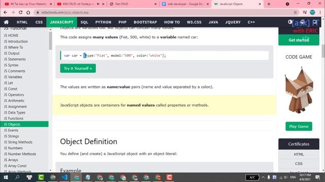The height and width of the screenshot is (182, 325).
Task: Open JS Arrays in the sidebar
Action: 11,160
